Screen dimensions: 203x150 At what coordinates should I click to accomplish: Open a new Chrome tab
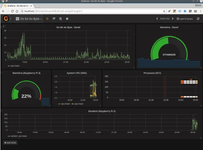[37, 6]
